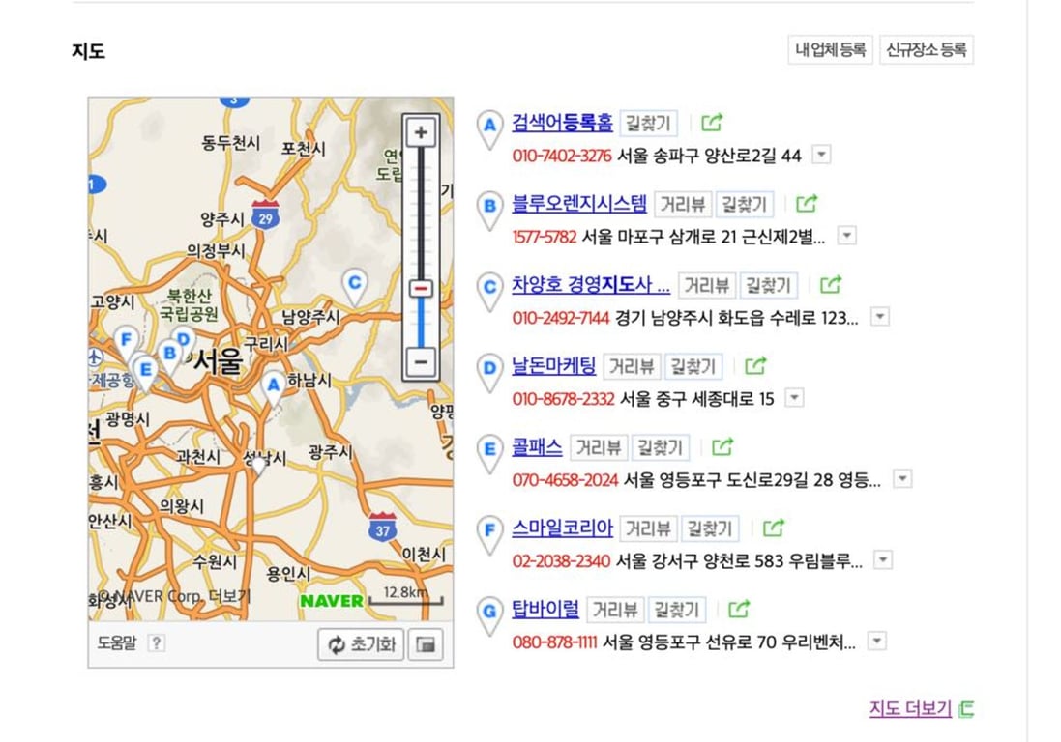Click list marker D for 날돈마케팅
Screen dimensions: 1061x742
(490, 373)
